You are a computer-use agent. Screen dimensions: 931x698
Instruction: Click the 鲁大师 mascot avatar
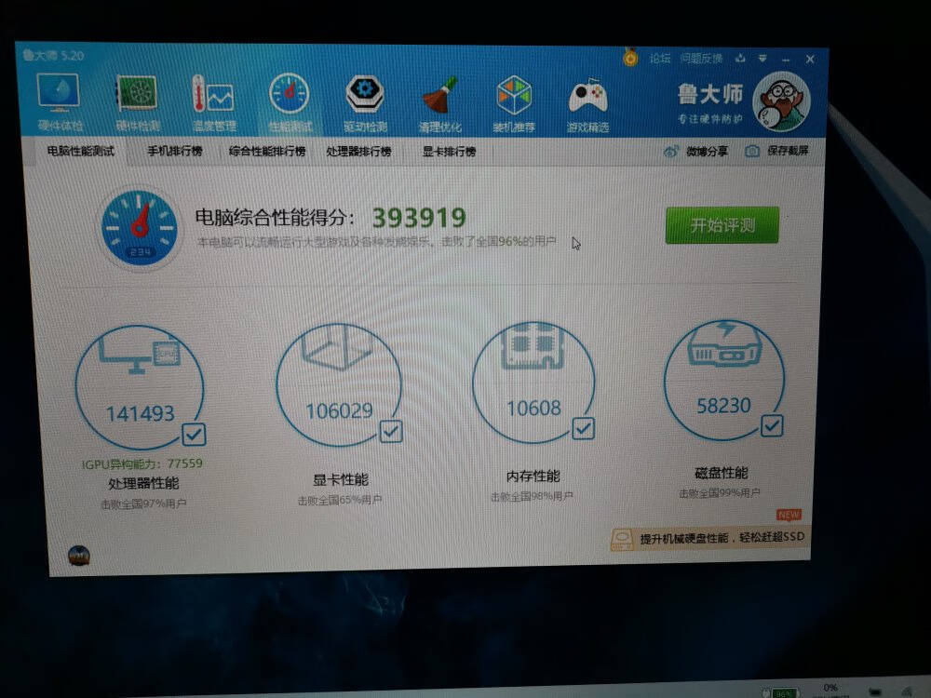coord(780,101)
